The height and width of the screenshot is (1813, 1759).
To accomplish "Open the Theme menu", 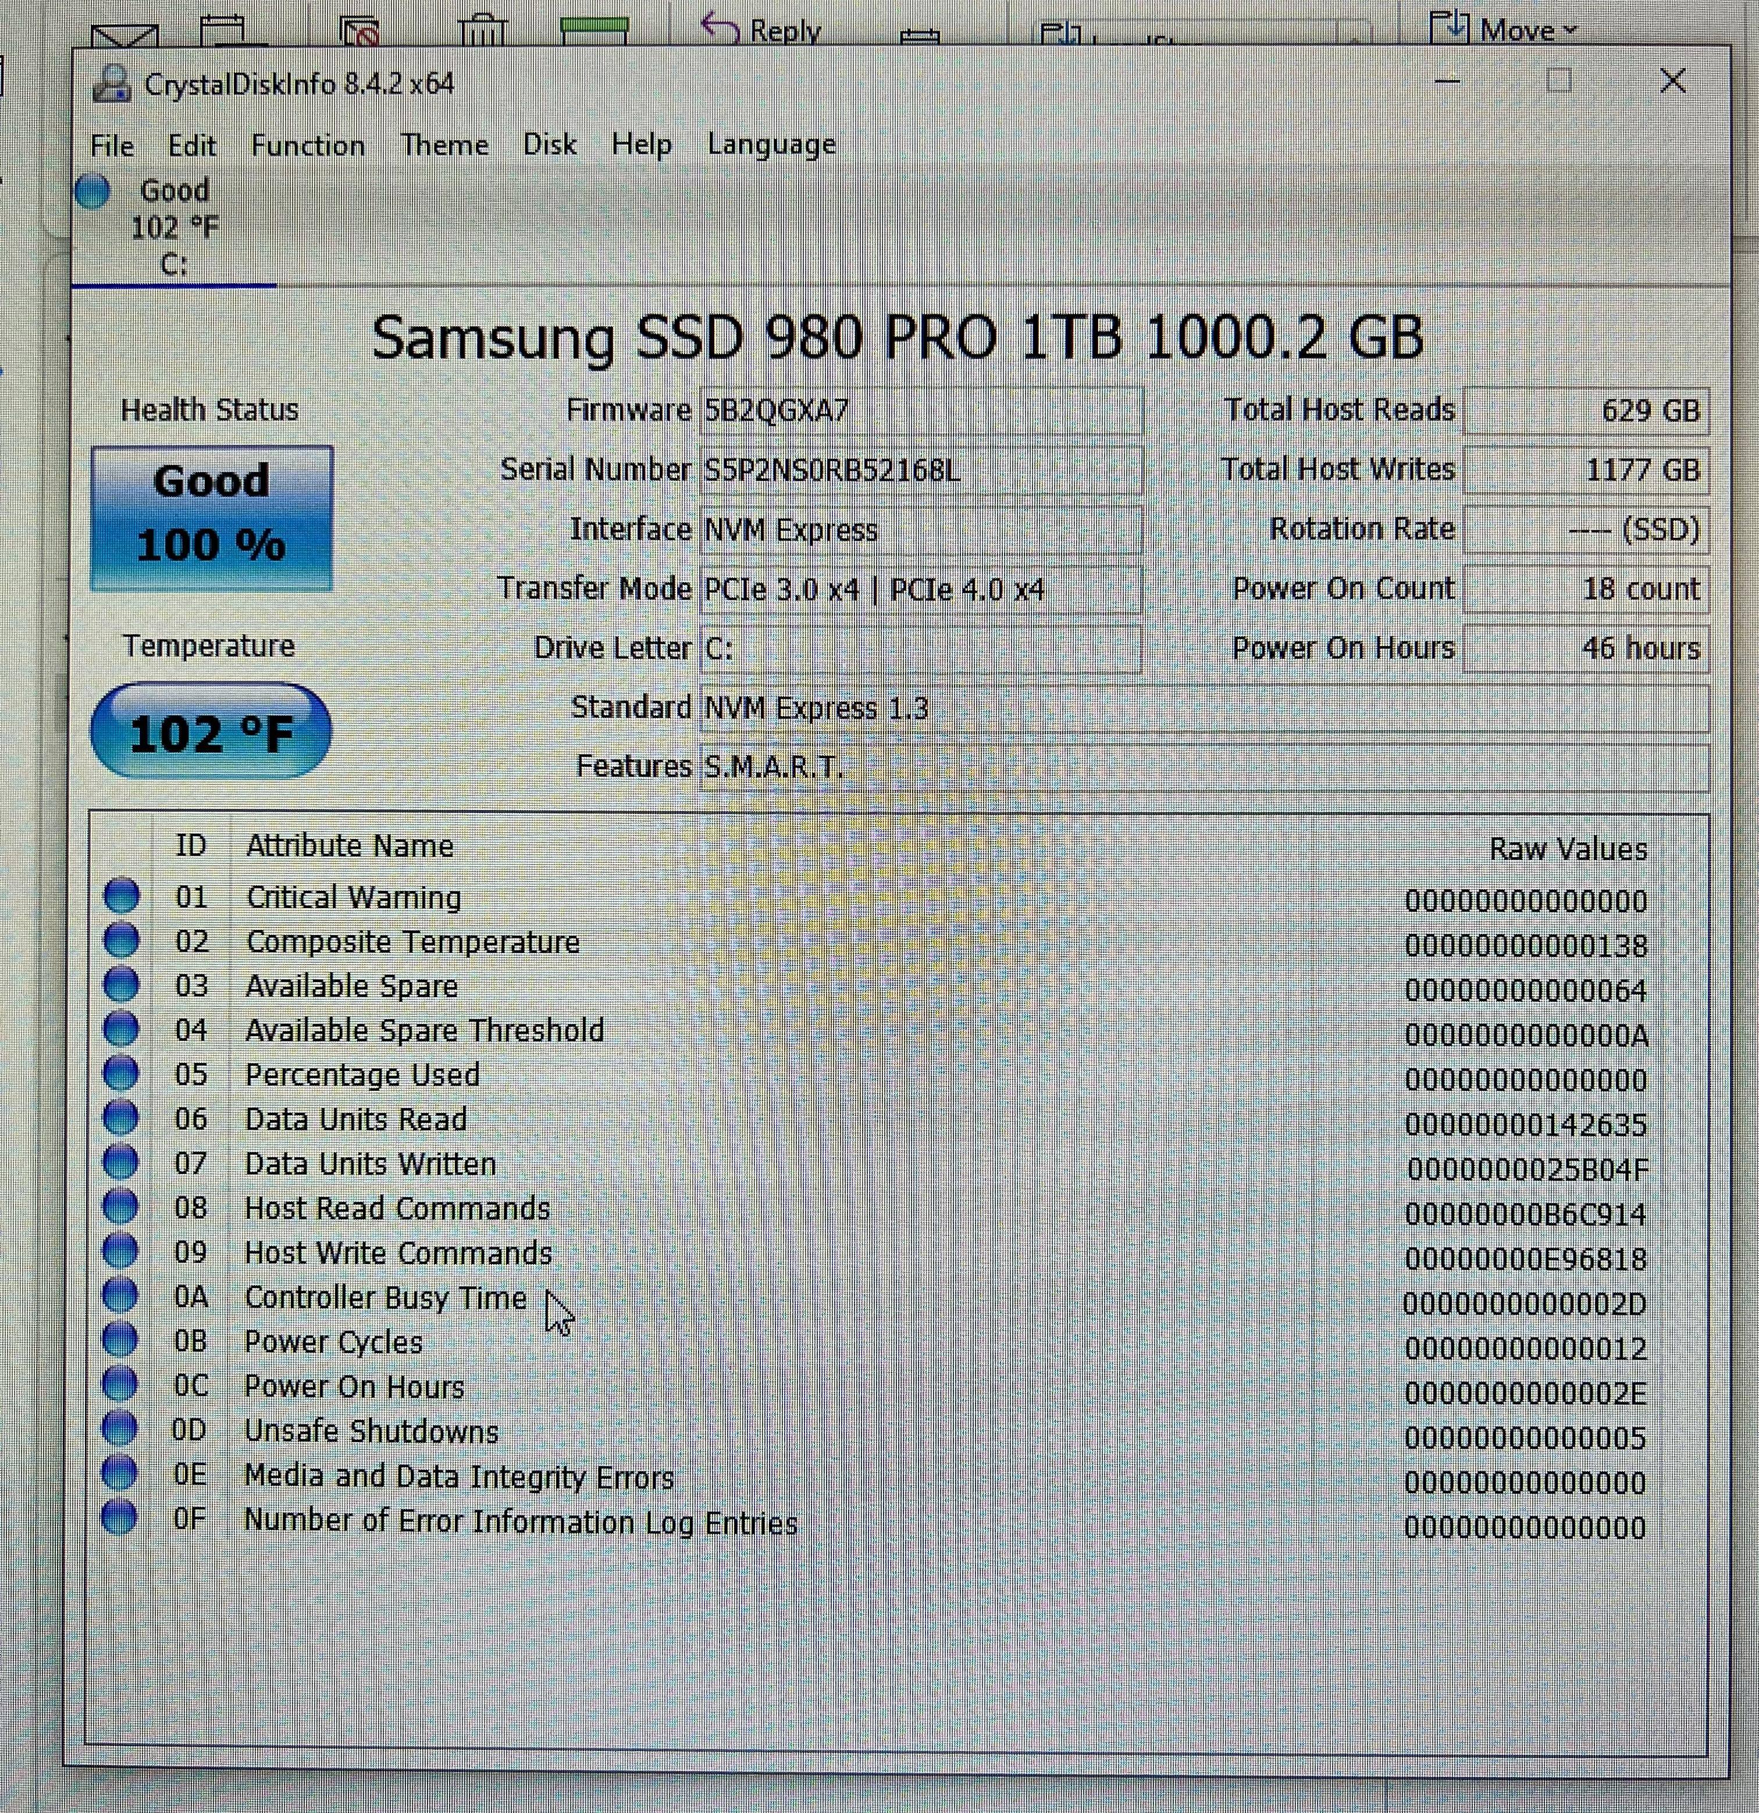I will pyautogui.click(x=444, y=145).
